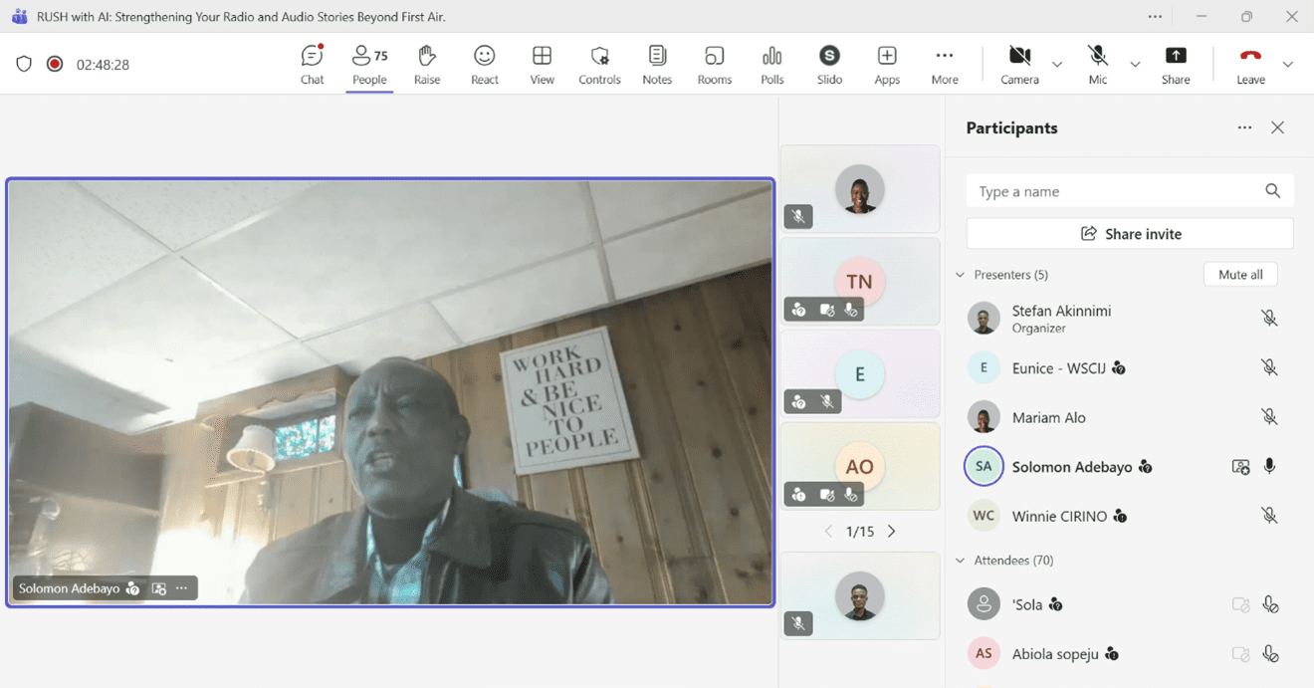Expand the Camera options dropdown arrow
Viewport: 1314px width, 688px height.
point(1057,65)
